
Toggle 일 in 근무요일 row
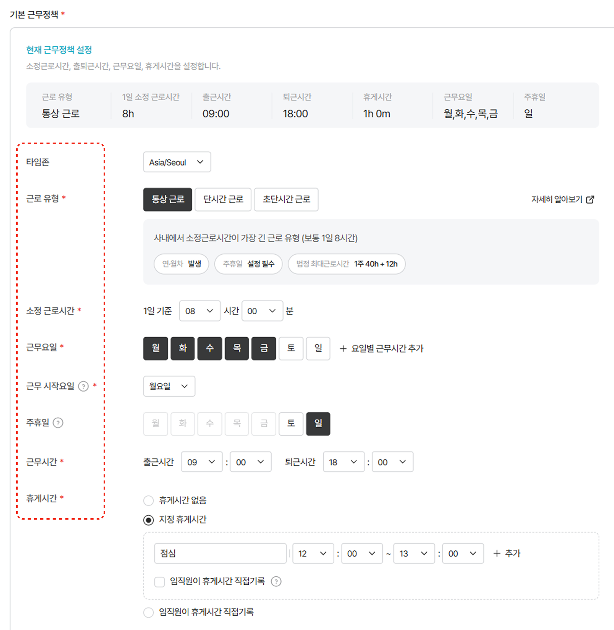[318, 348]
